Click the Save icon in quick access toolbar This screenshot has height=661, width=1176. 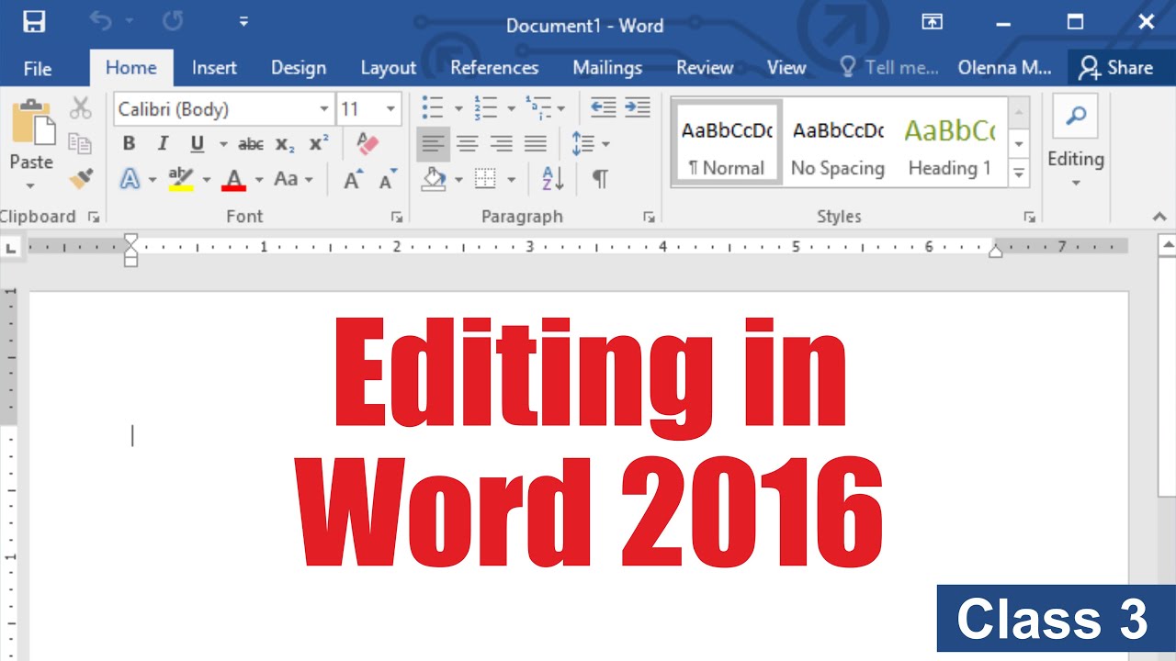[34, 22]
